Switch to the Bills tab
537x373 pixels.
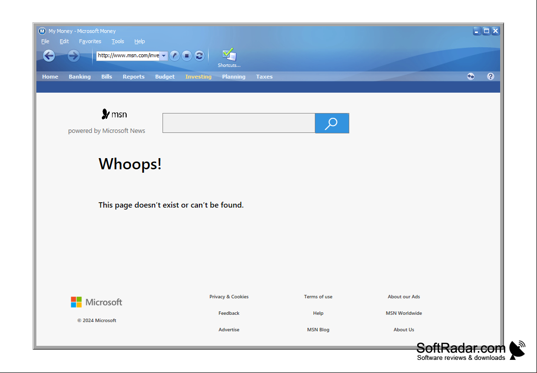[x=107, y=77]
